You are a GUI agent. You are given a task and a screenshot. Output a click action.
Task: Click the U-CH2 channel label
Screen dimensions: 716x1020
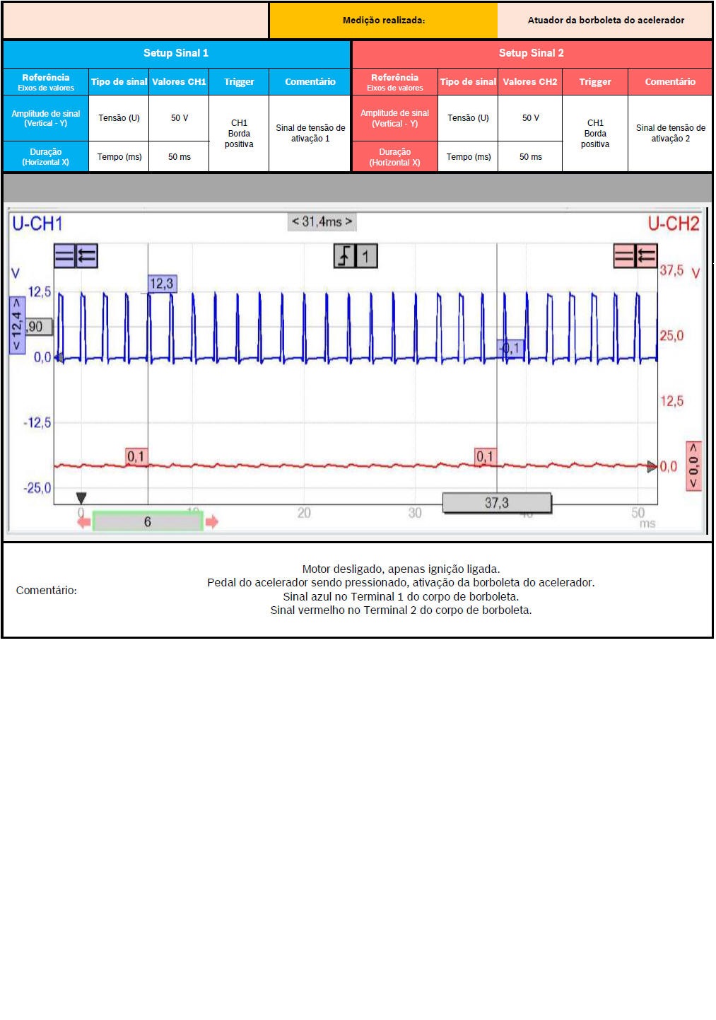click(673, 224)
